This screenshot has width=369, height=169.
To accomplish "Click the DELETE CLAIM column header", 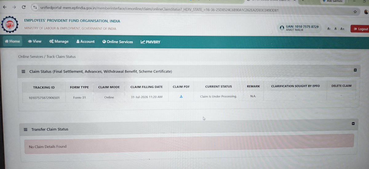I will click(x=341, y=86).
